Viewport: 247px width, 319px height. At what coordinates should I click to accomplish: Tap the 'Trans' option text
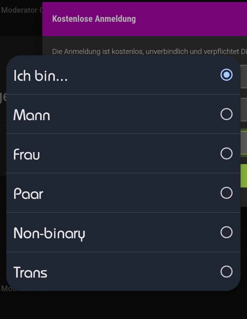[x=30, y=272]
